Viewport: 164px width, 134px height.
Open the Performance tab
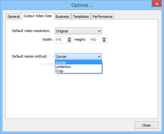click(102, 17)
